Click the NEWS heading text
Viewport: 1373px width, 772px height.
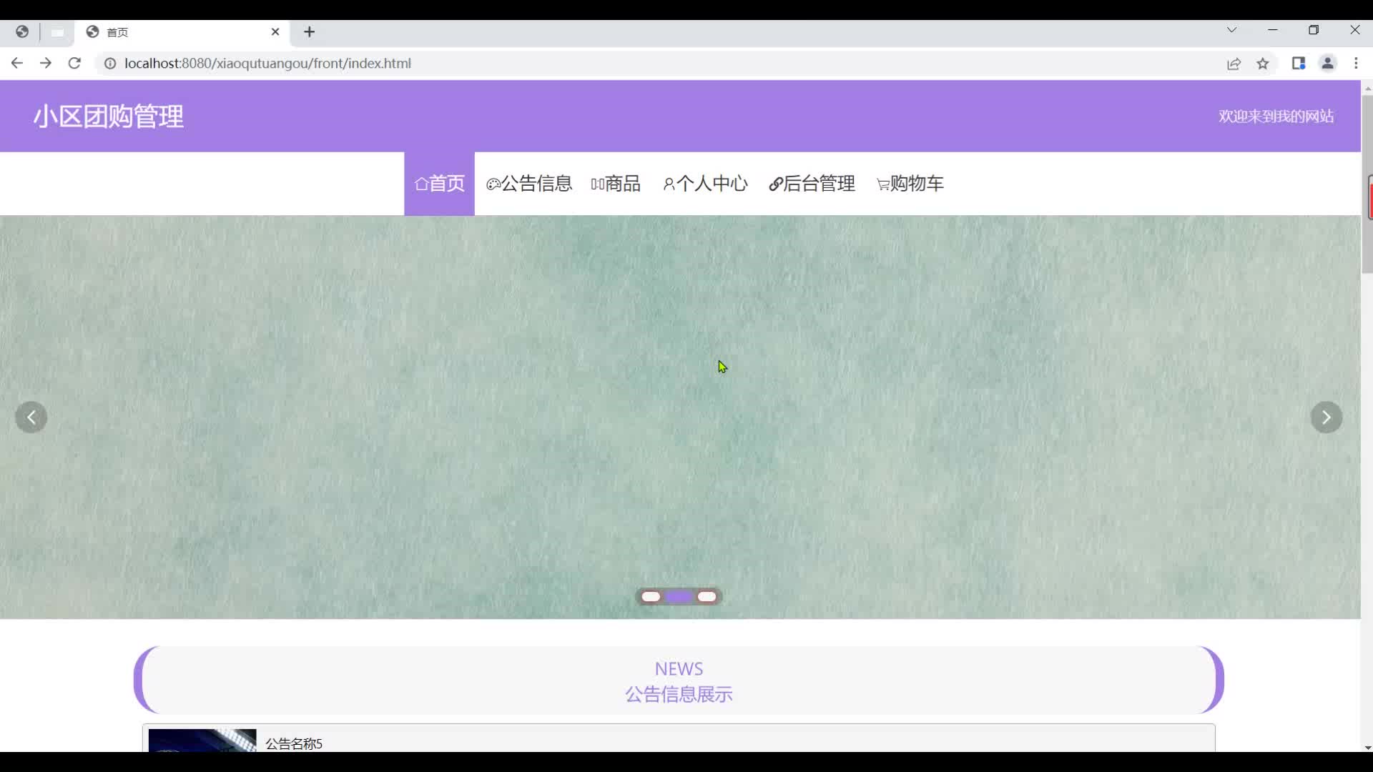point(679,669)
